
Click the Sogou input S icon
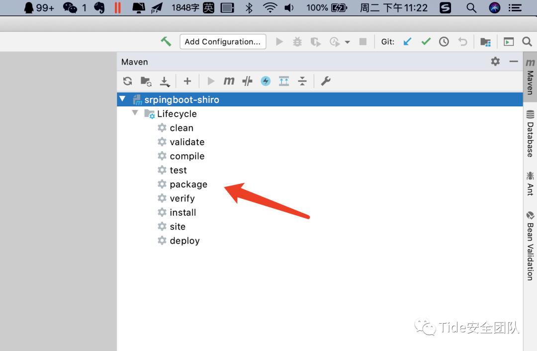click(x=445, y=7)
